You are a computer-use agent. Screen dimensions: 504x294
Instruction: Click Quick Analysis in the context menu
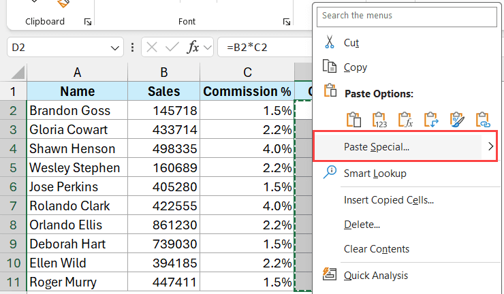pyautogui.click(x=375, y=275)
